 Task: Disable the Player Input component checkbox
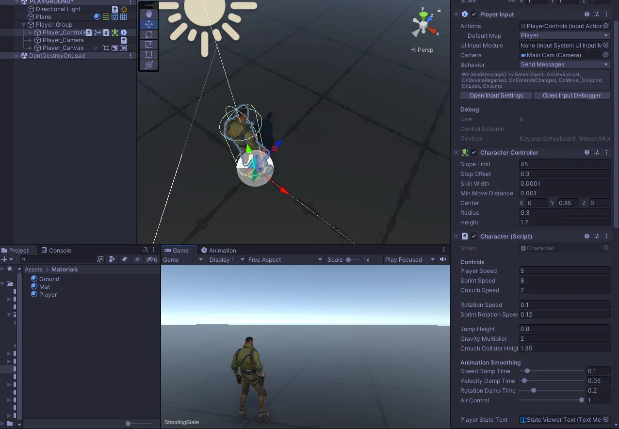pyautogui.click(x=474, y=15)
